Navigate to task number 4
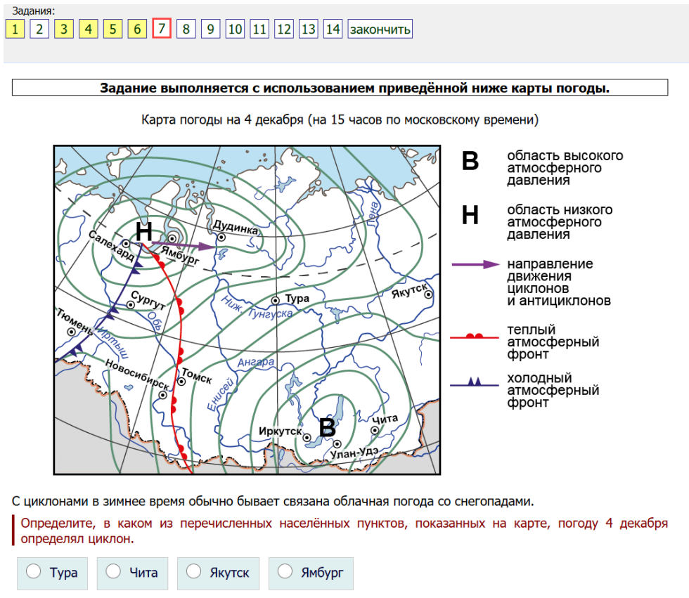 [88, 29]
